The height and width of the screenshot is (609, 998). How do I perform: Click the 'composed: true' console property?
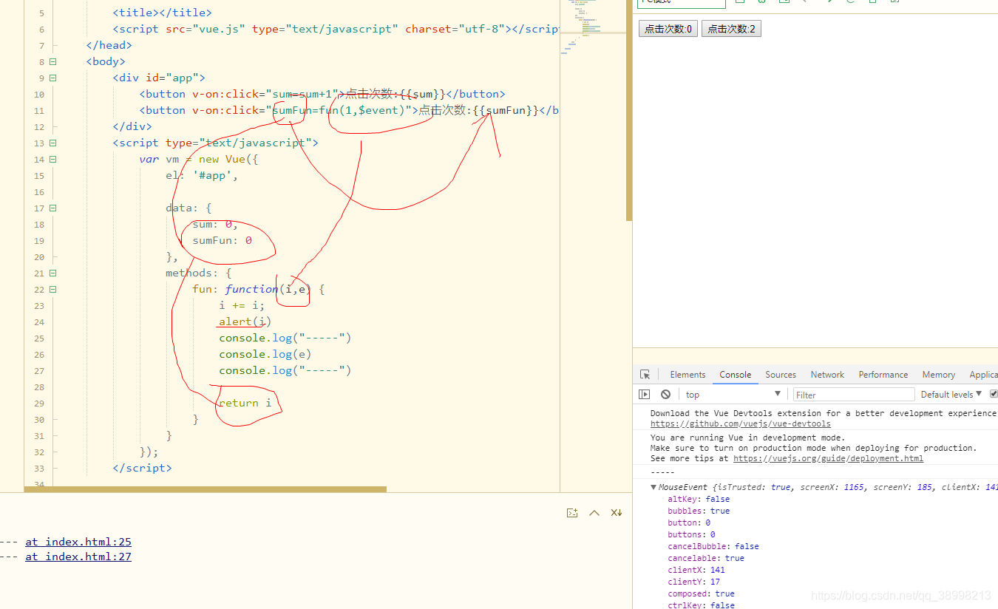[x=701, y=593]
